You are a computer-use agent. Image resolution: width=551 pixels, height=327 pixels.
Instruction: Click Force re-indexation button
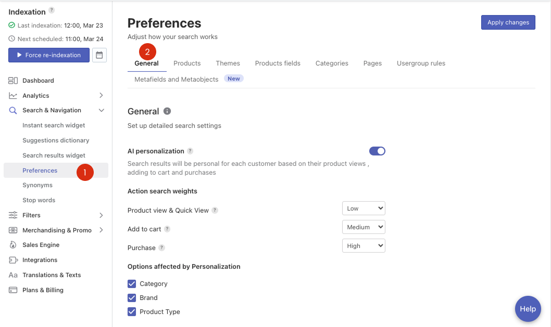pos(49,55)
